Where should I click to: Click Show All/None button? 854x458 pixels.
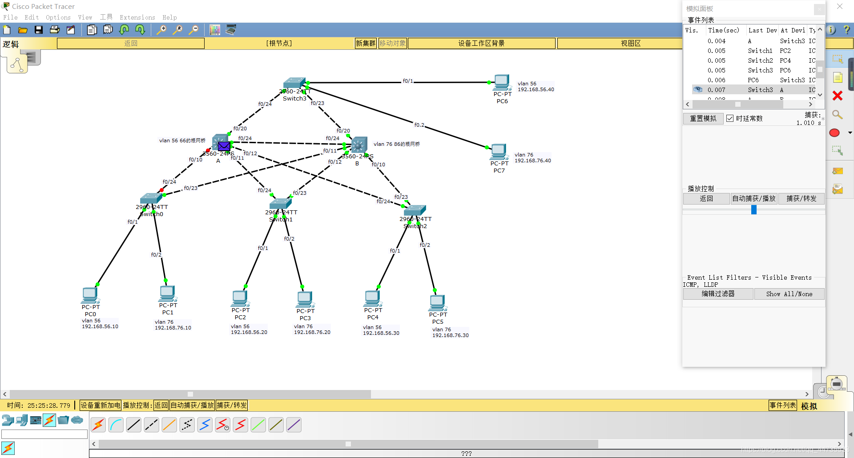[x=790, y=294]
